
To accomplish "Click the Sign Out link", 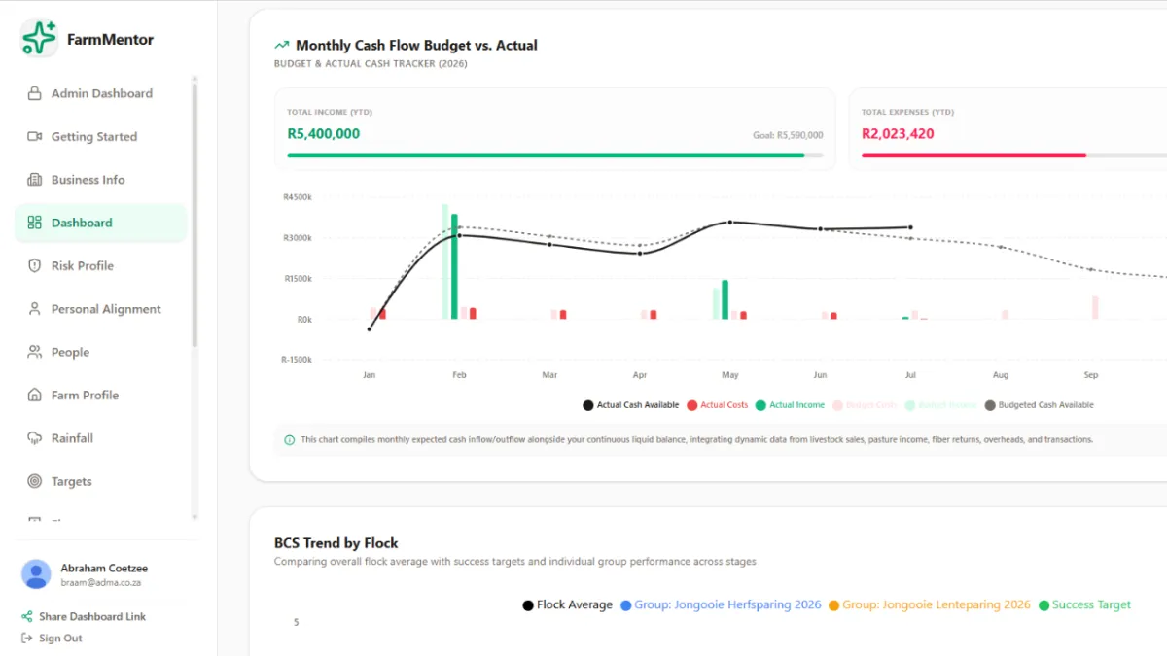I will (52, 639).
